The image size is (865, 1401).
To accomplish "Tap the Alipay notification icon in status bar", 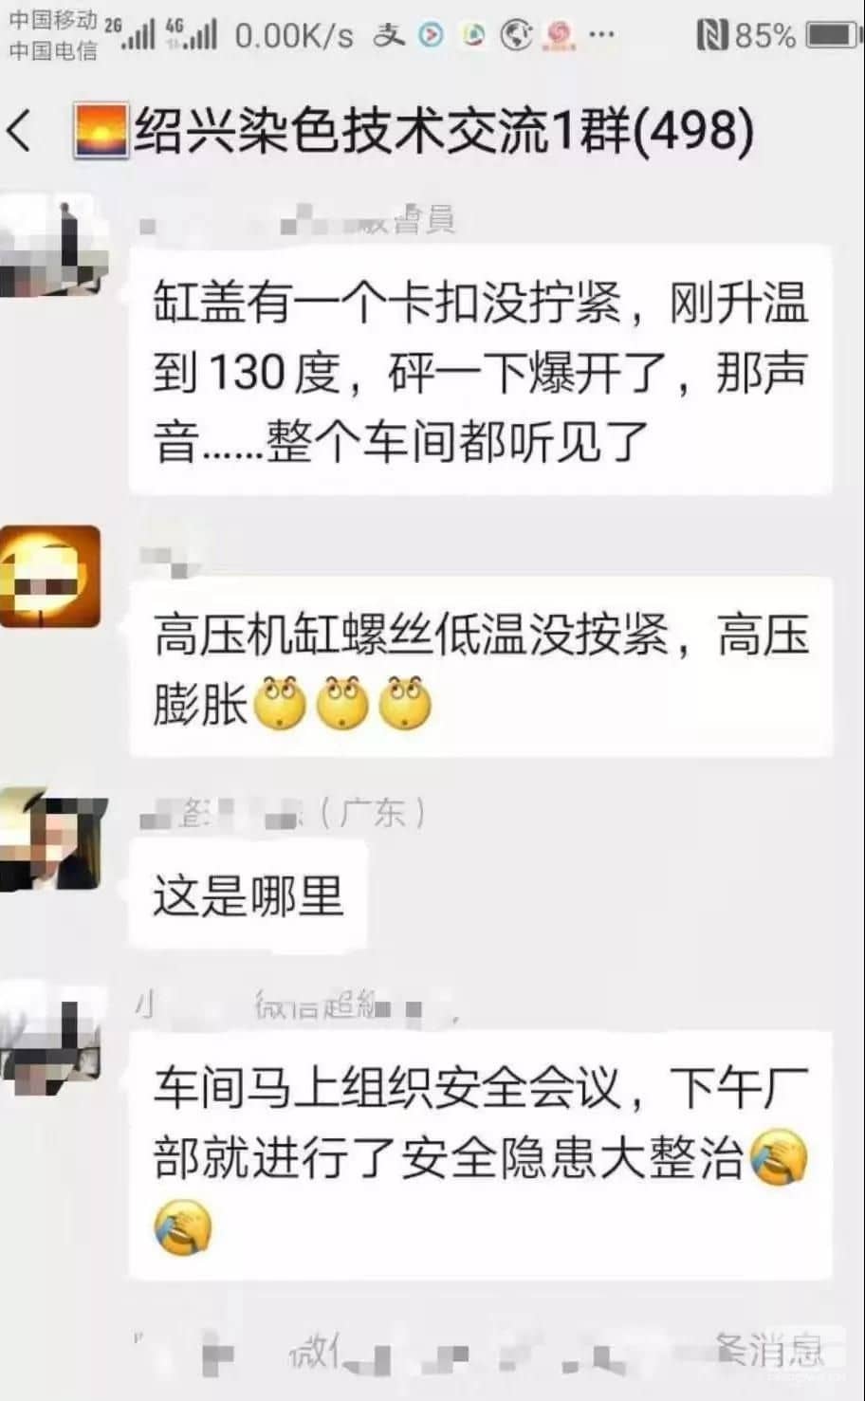I will [389, 36].
